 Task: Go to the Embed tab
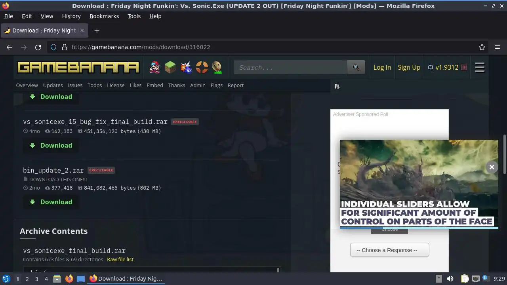click(155, 85)
